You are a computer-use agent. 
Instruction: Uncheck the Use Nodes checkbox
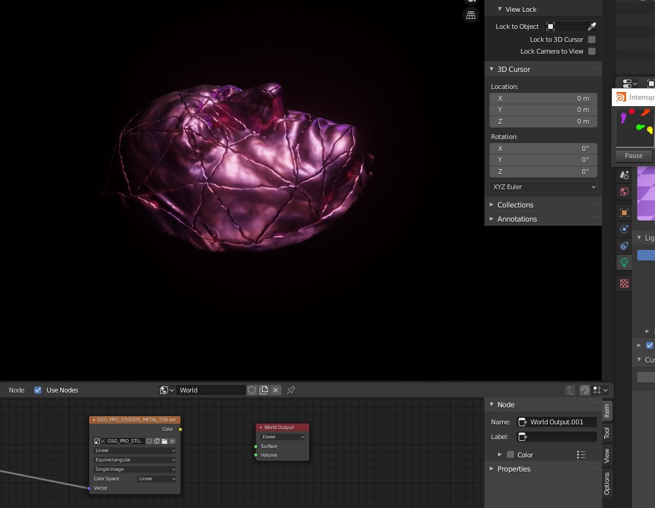[38, 390]
